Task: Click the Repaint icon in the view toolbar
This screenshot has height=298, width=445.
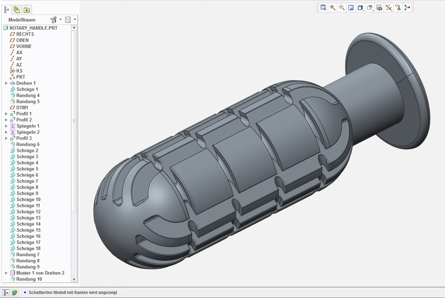Action: tap(351, 7)
